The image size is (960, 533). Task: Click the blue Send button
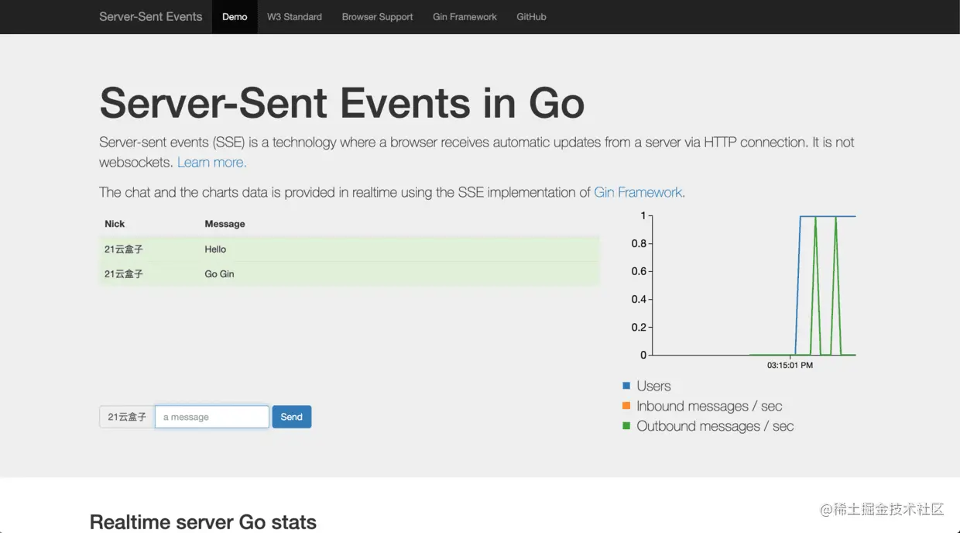(x=292, y=417)
